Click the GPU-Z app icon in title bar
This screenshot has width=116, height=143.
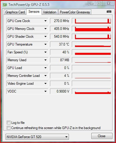(x=5, y=5)
